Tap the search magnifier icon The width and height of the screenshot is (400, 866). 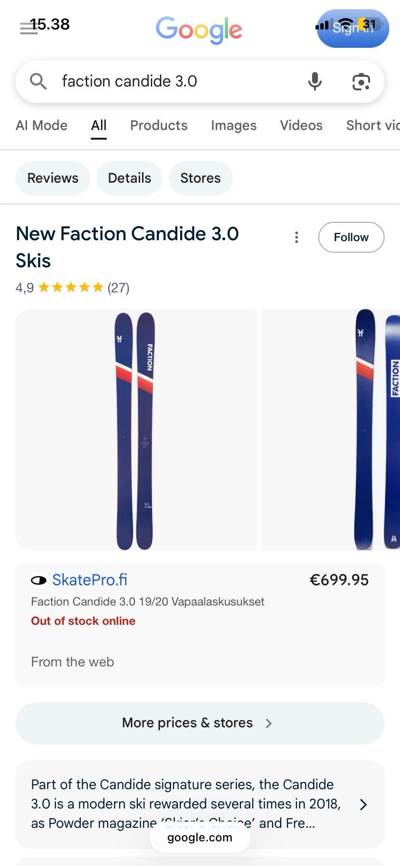point(38,81)
